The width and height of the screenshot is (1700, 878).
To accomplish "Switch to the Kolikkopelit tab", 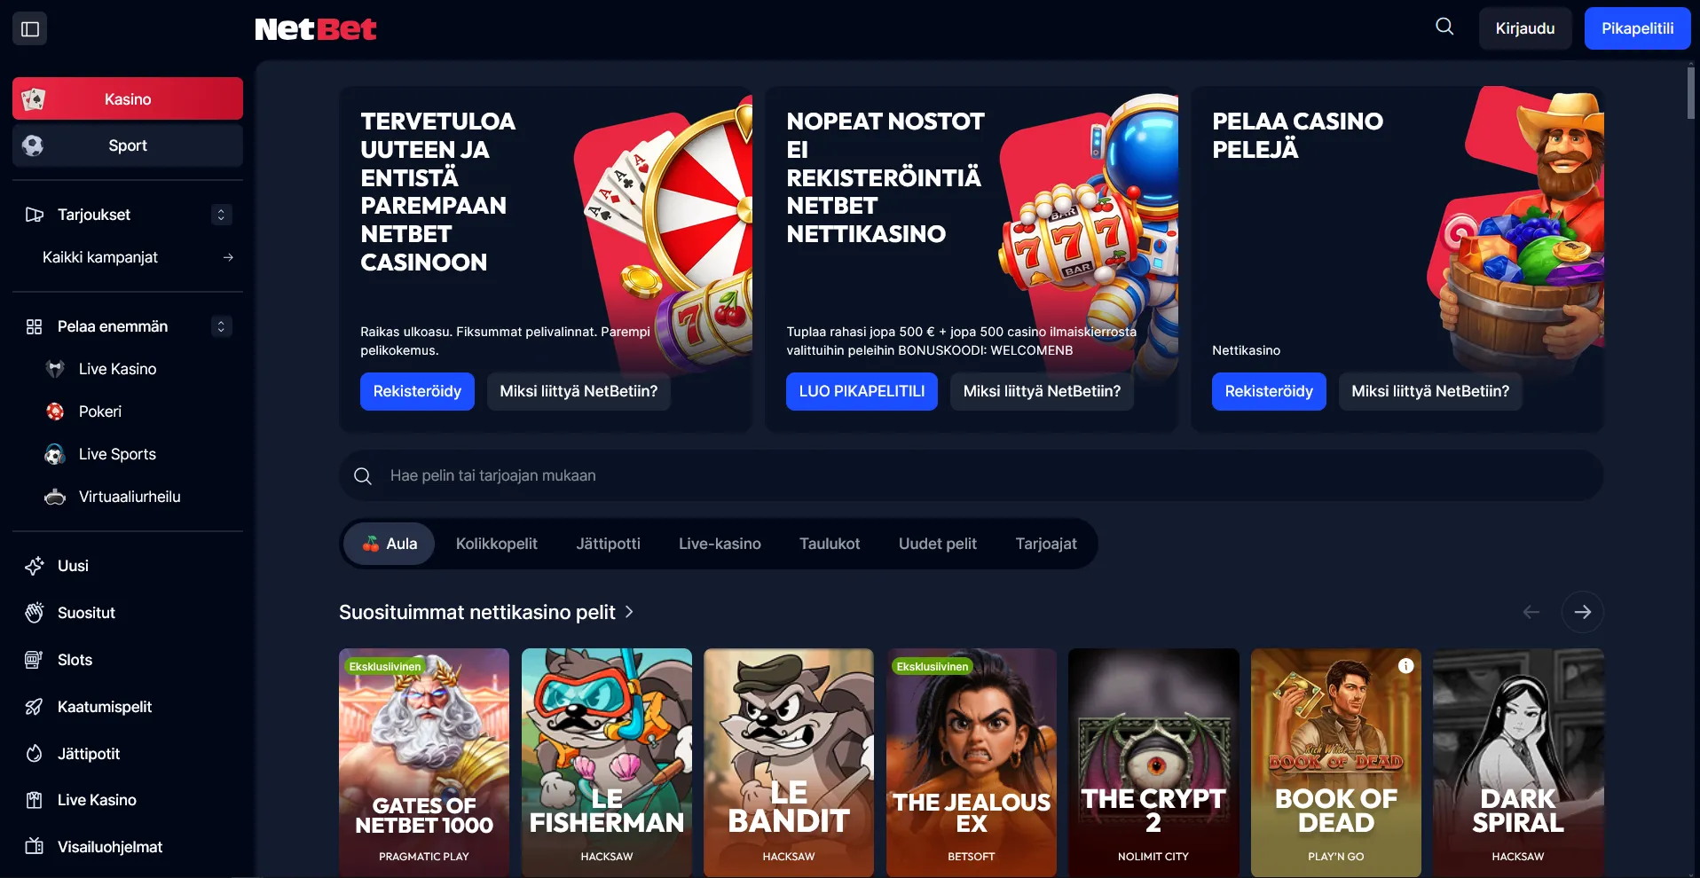I will click(x=497, y=544).
